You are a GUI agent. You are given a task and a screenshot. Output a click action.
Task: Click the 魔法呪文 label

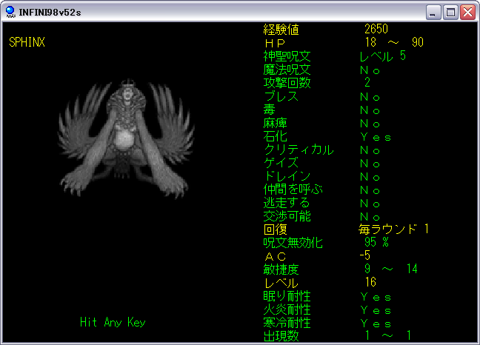[287, 70]
